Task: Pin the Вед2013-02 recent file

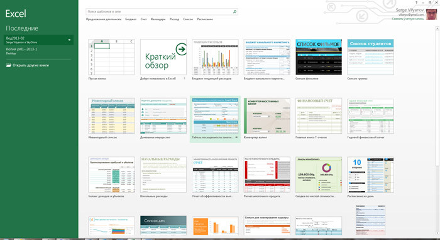Action: click(69, 40)
